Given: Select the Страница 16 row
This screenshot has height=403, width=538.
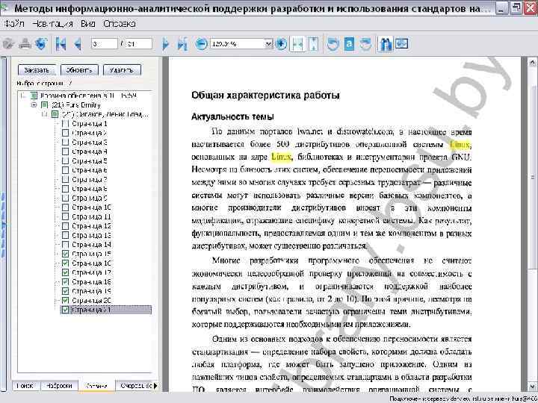Looking at the screenshot, I should (92, 263).
